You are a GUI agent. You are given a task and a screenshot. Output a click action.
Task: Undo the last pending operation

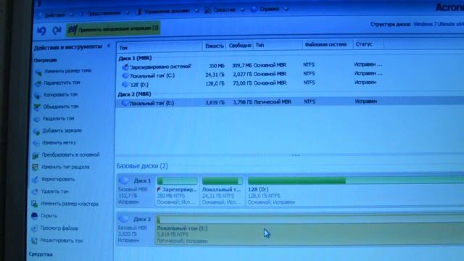[x=42, y=30]
